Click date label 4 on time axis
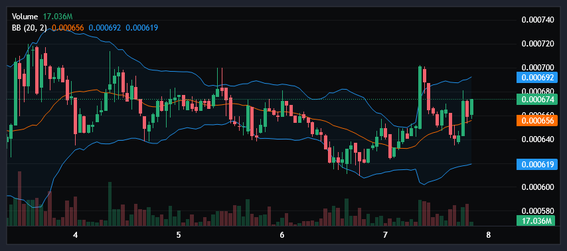Image resolution: width=567 pixels, height=251 pixels. point(76,234)
